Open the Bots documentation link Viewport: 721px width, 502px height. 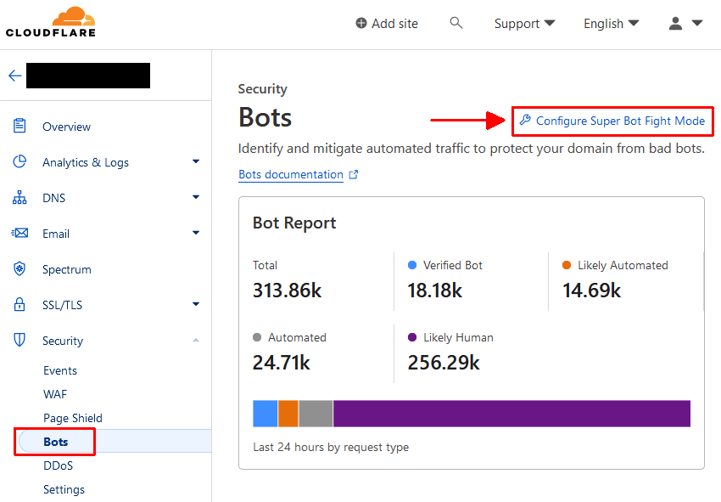(x=291, y=174)
